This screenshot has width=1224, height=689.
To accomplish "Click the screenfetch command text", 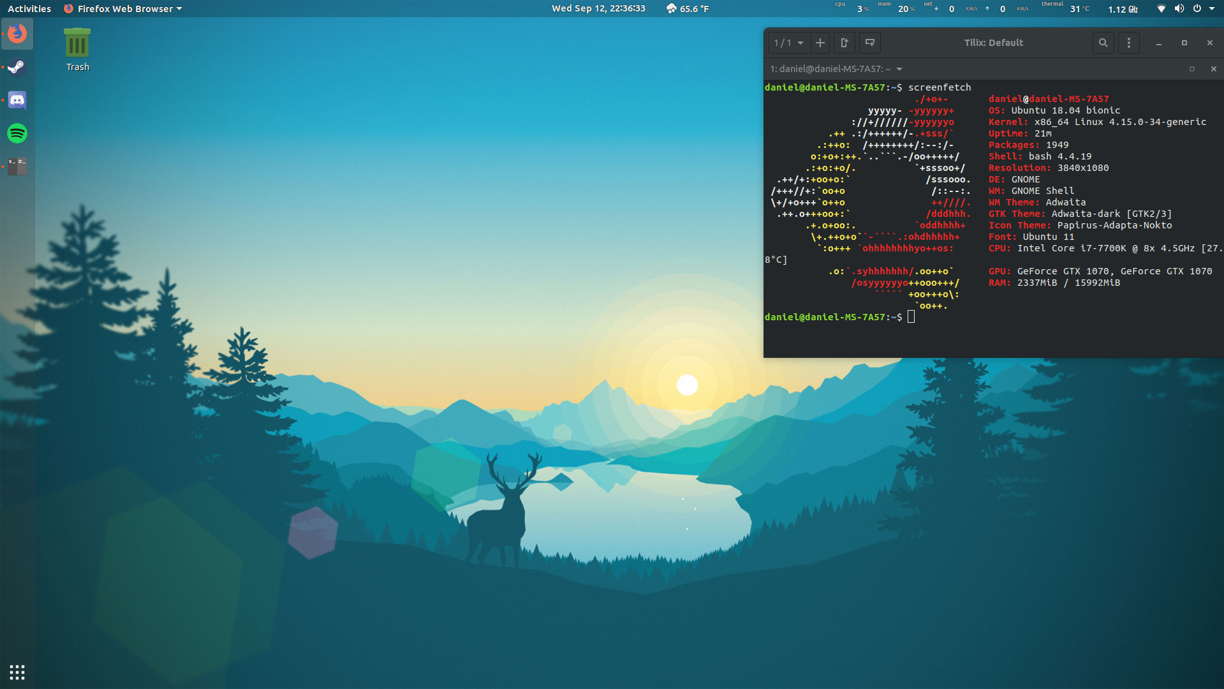I will [x=940, y=87].
